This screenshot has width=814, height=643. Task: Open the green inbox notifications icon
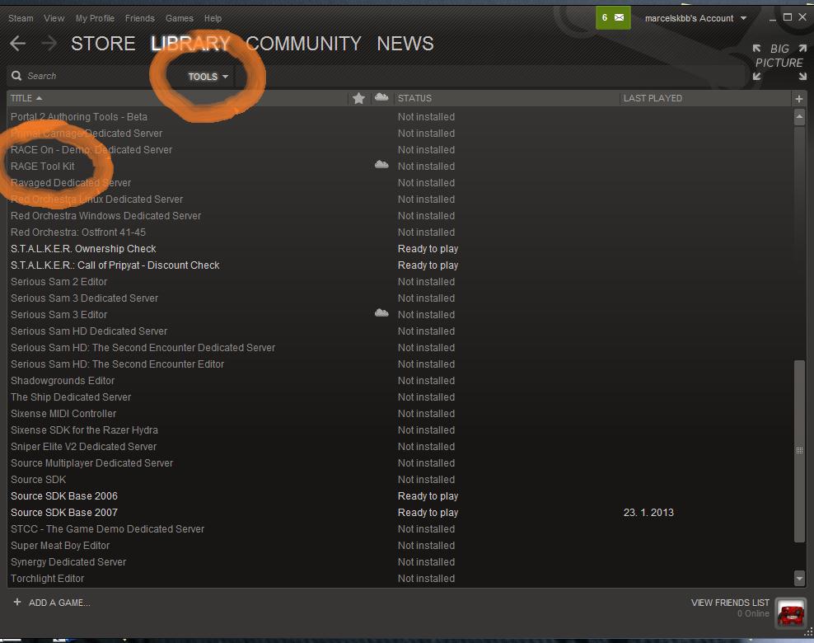(x=612, y=18)
